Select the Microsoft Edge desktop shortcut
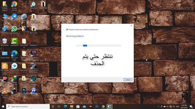The image size is (195, 109). tap(14, 55)
